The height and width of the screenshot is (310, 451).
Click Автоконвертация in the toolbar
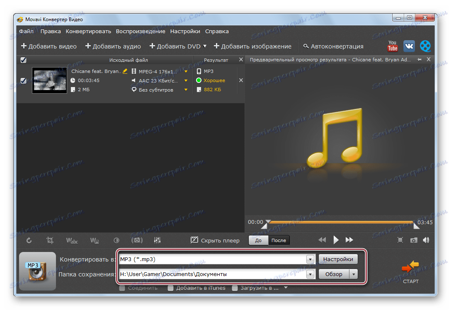coord(333,46)
